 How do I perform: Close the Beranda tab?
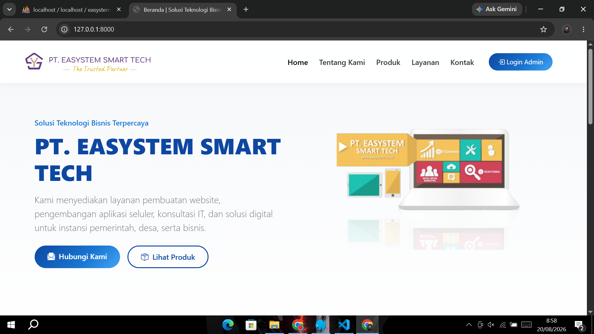tap(229, 10)
